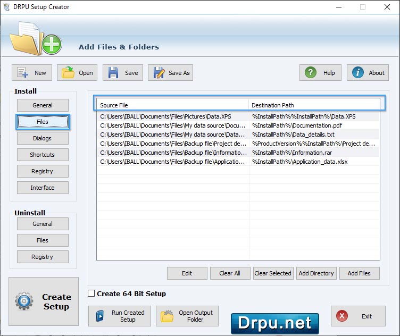The height and width of the screenshot is (336, 400).
Task: Open Uninstall Files section
Action: (43, 240)
